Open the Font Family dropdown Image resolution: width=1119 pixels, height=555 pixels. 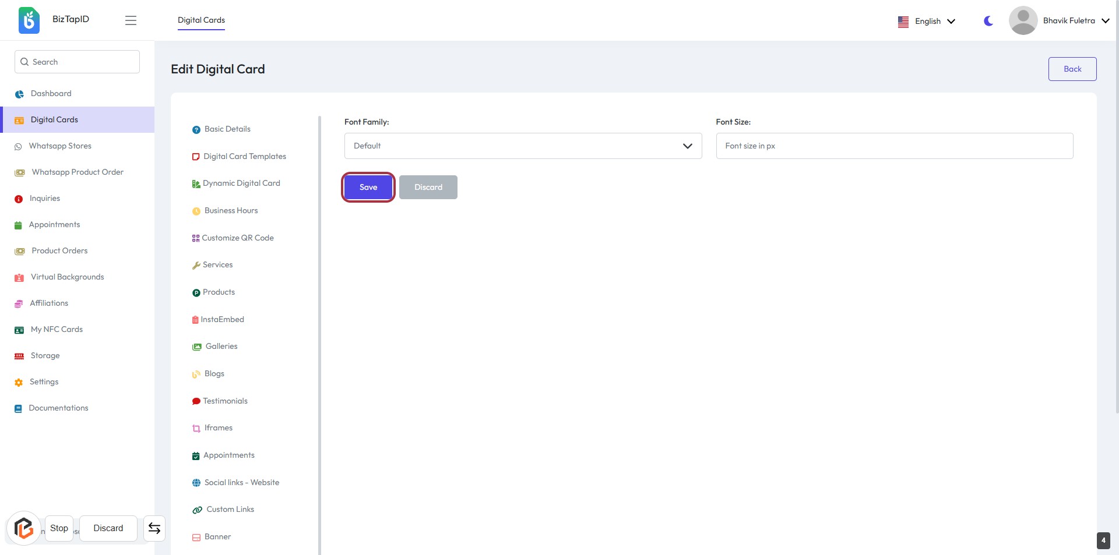tap(523, 146)
